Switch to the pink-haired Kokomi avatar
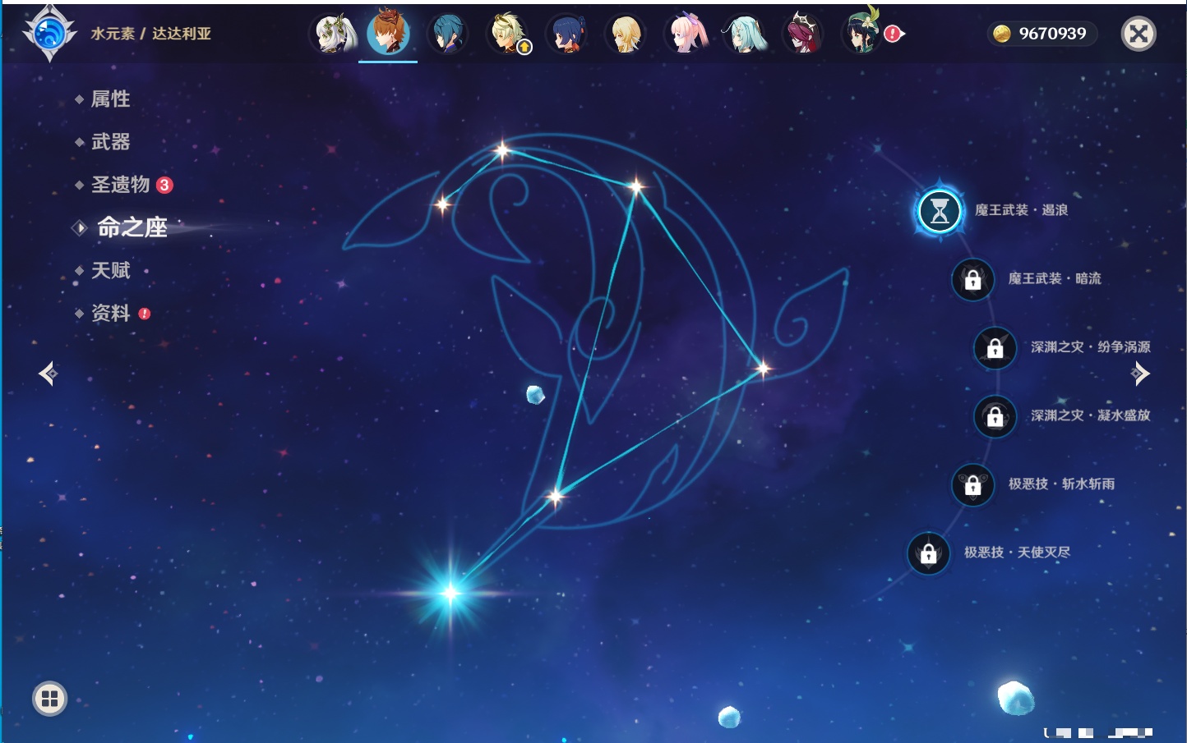Screen dimensions: 1187x743 click(686, 34)
